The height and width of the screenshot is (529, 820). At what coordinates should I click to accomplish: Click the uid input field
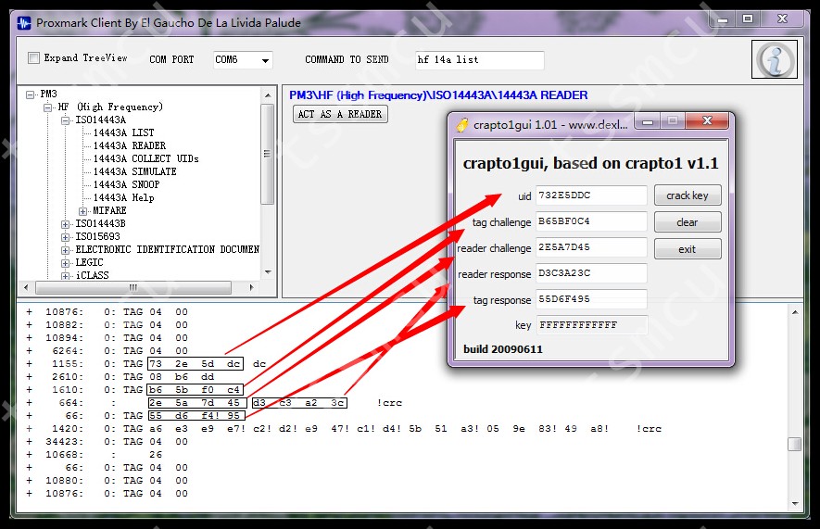(x=590, y=195)
